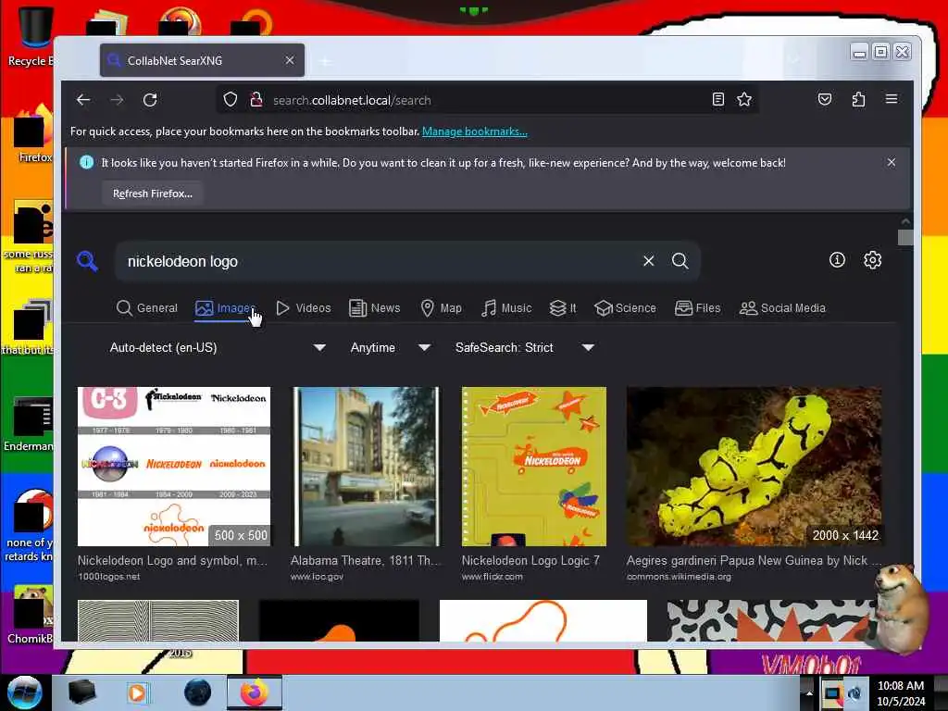Click the Refresh Firefox... button
This screenshot has width=948, height=711.
coord(153,193)
